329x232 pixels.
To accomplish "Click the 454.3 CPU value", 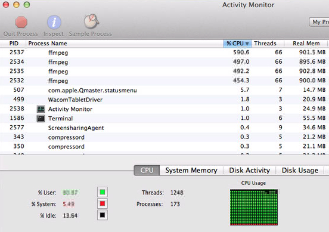I will 241,81.
